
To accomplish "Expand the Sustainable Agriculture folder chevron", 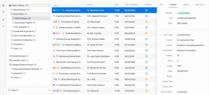I will coord(49,31).
